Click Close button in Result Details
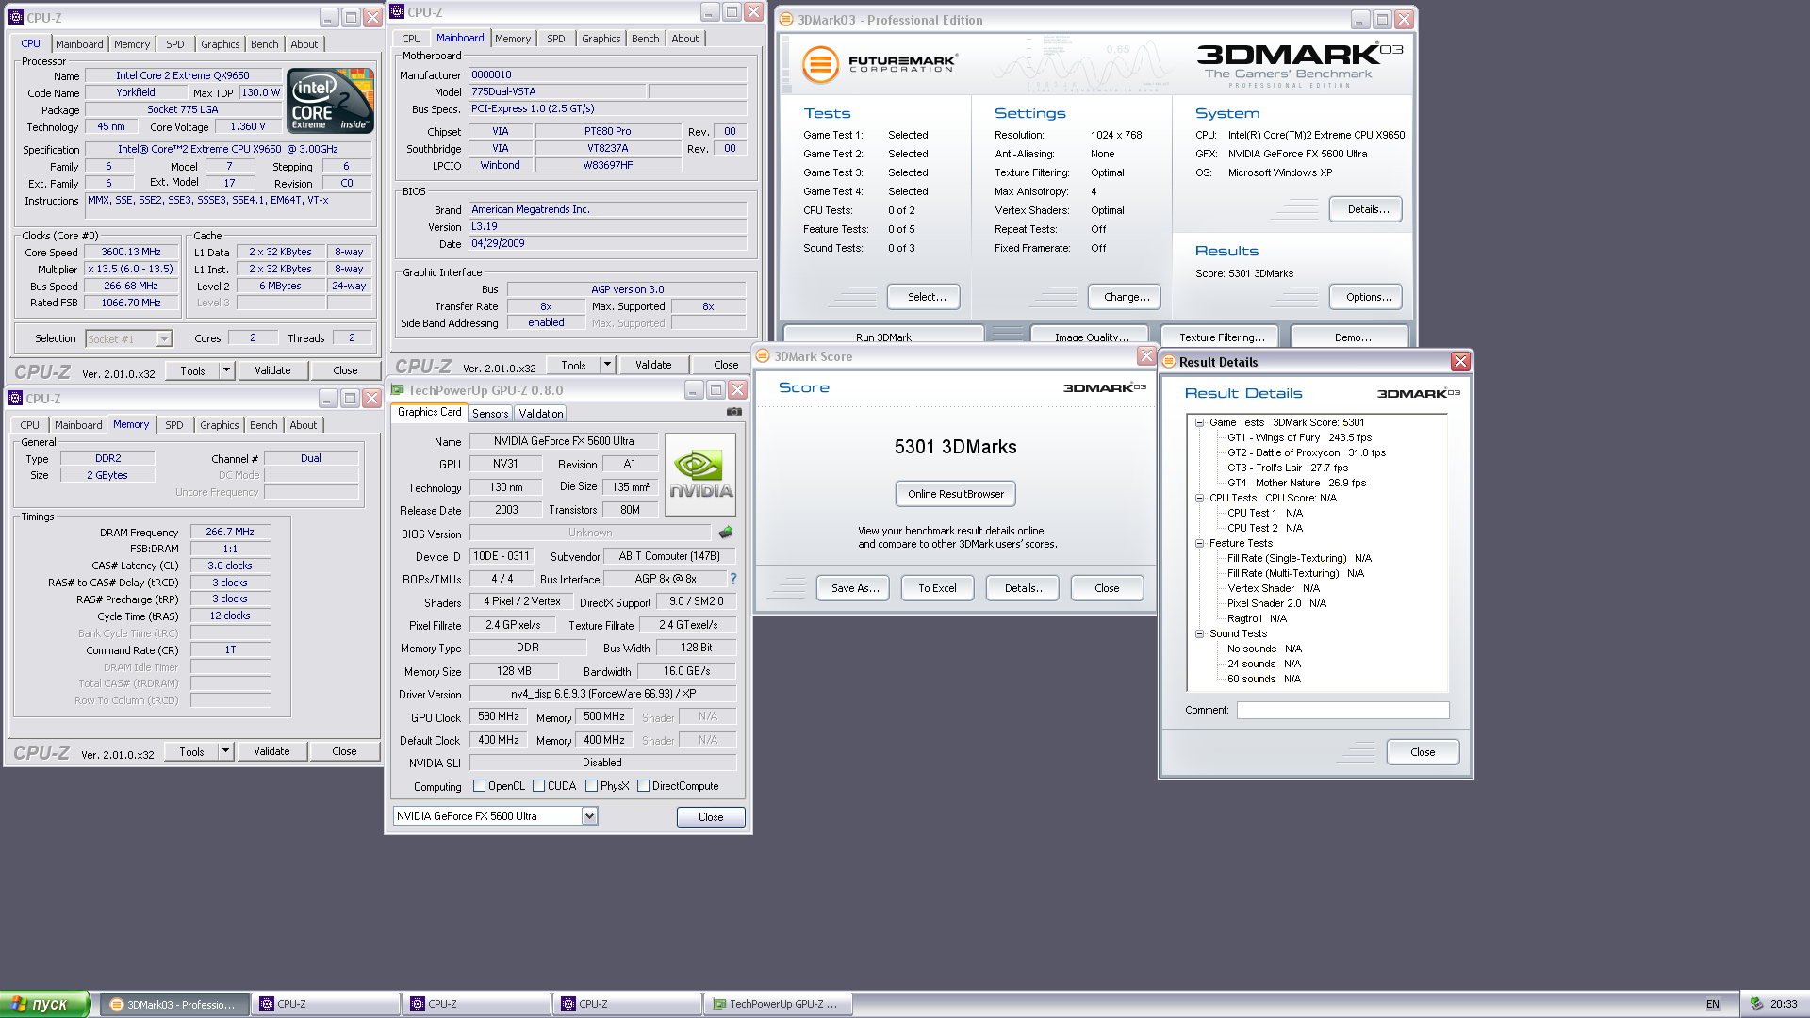This screenshot has width=1810, height=1018. click(x=1423, y=752)
